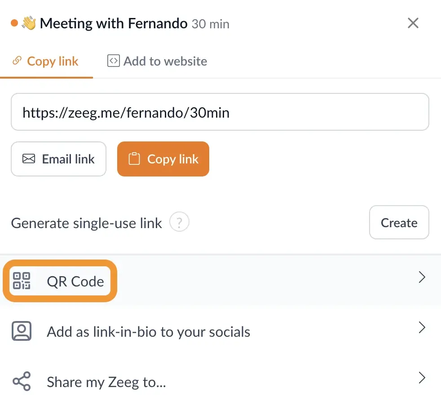The width and height of the screenshot is (441, 405).
Task: Click the code brackets icon
Action: tap(113, 61)
